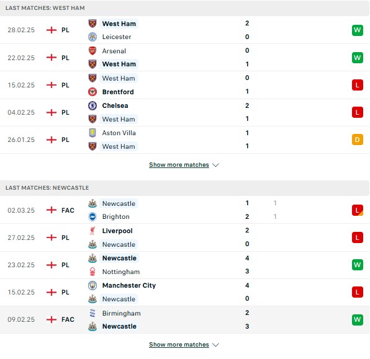Image resolution: width=370 pixels, height=359 pixels.
Task: Click the England flag on the 09.02.25 match
Action: coord(52,320)
